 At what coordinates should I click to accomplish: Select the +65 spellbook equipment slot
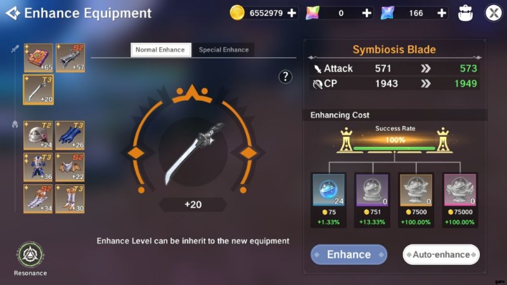click(38, 58)
